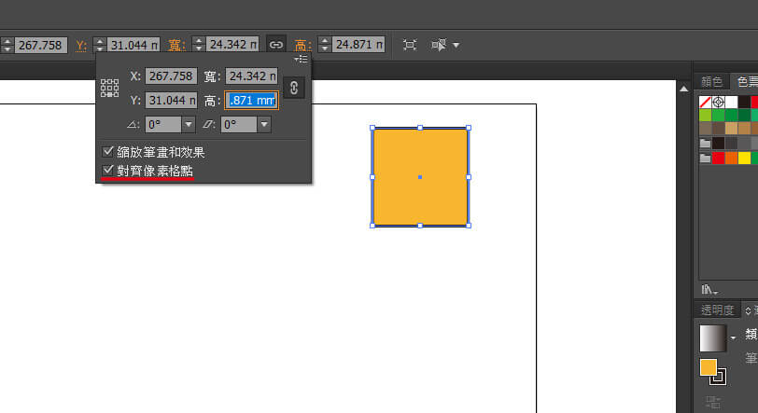Viewport: 758px width, 413px height.
Task: Open the Swatch Libraries menu icon
Action: (x=709, y=290)
